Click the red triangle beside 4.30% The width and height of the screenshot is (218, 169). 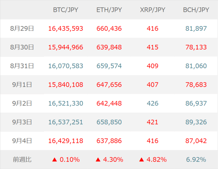point(98,160)
